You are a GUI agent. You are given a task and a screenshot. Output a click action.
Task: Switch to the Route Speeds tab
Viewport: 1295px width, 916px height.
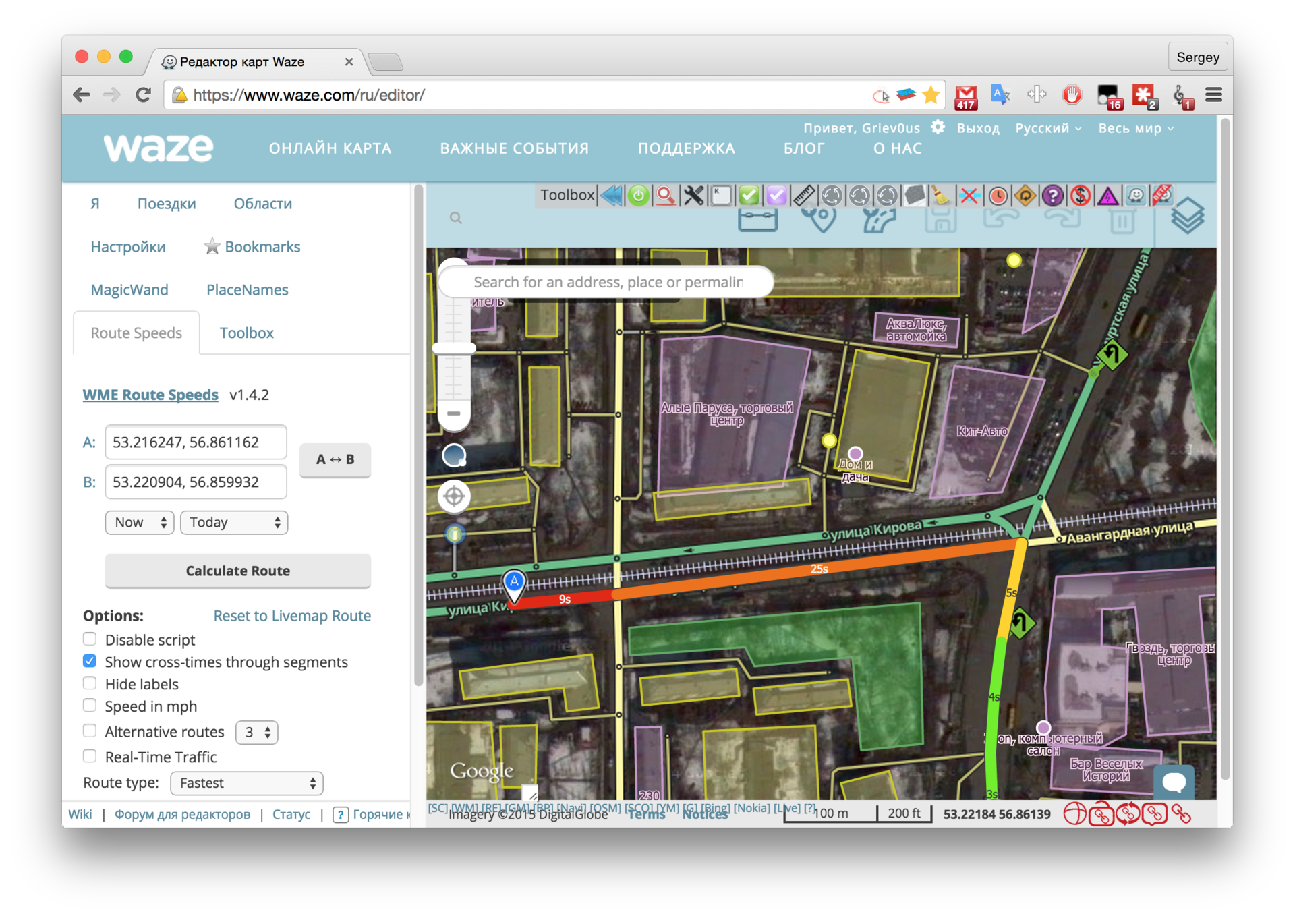pos(136,333)
